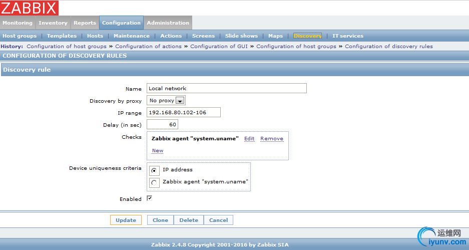The height and width of the screenshot is (250, 469).
Task: Open history link Configuration of actions
Action: point(148,47)
